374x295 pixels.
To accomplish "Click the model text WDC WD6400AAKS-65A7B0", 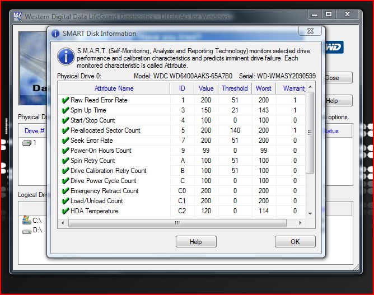I will point(193,76).
